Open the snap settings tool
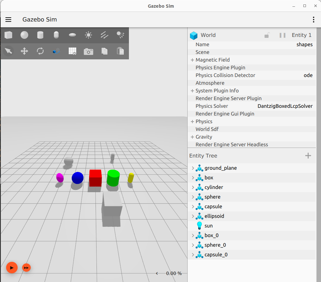321x282 pixels. (56, 51)
